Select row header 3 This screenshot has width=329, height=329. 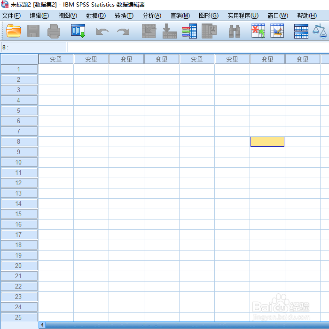click(x=19, y=90)
